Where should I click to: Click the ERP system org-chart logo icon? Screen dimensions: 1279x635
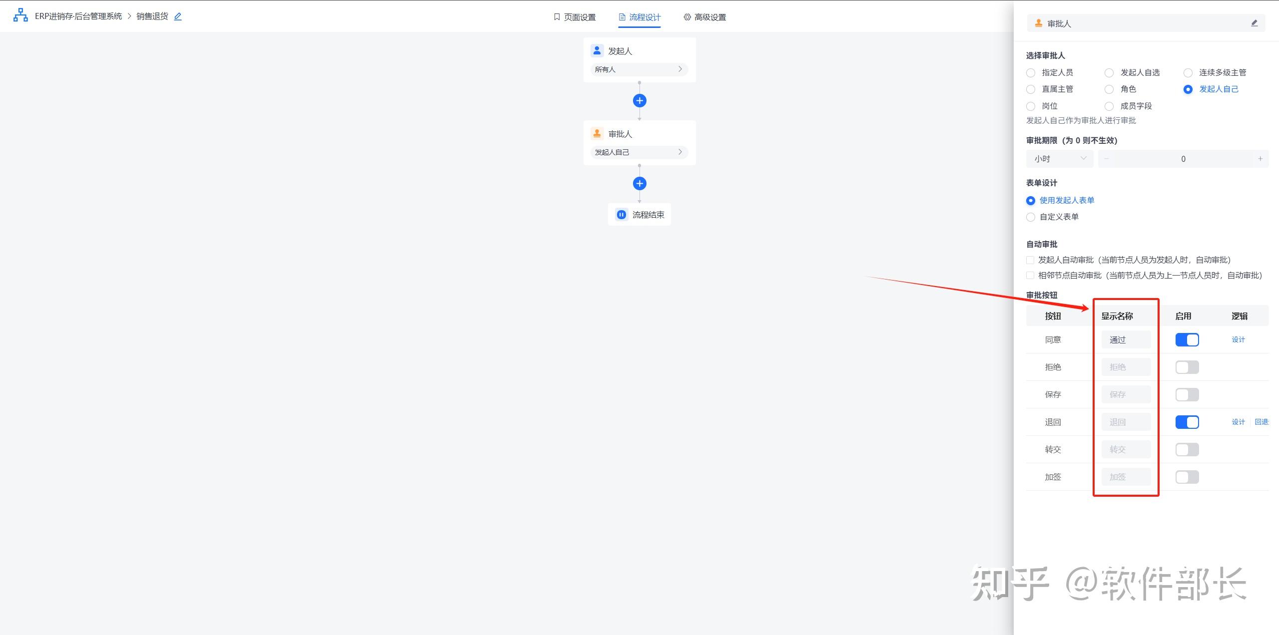point(20,15)
